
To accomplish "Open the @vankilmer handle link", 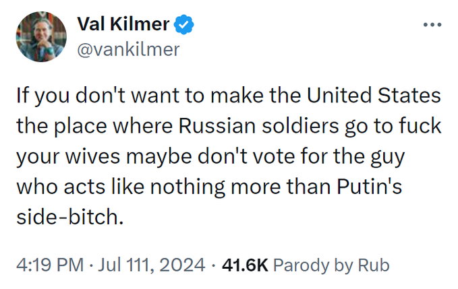I will pos(129,50).
